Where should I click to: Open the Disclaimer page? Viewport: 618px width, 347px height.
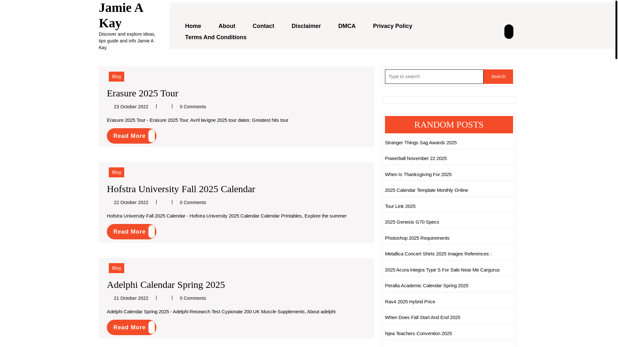coord(306,26)
